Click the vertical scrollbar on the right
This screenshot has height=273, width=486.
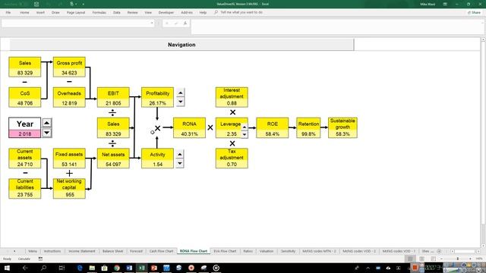click(483, 143)
